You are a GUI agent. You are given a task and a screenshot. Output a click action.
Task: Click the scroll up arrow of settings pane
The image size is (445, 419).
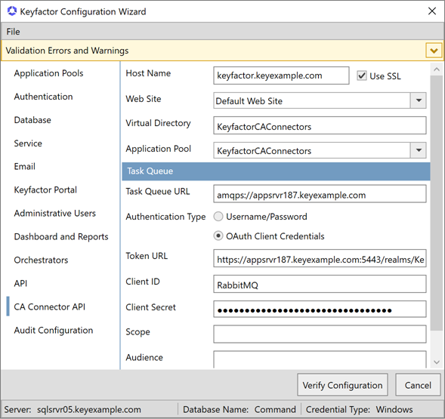(437, 69)
